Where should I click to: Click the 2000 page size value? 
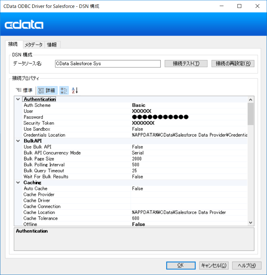click(137, 159)
